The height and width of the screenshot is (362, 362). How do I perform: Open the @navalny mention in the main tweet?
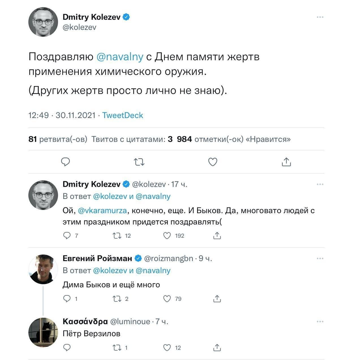120,57
